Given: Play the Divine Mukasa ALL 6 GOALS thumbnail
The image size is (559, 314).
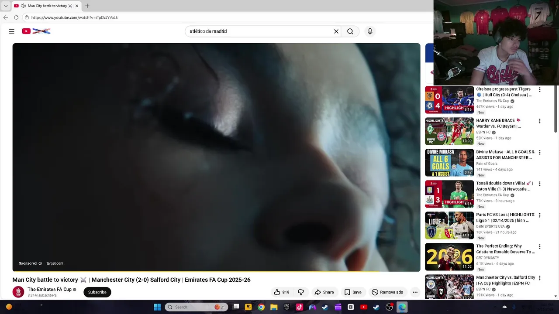Looking at the screenshot, I should click(x=449, y=163).
